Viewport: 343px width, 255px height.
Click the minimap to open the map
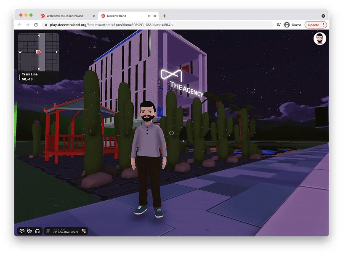[38, 52]
